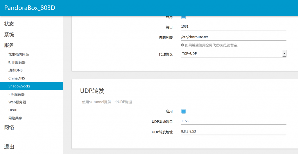The image size is (298, 154).
Task: Click the ss-tunnel UDP隧道 description text
Action: pos(107,102)
